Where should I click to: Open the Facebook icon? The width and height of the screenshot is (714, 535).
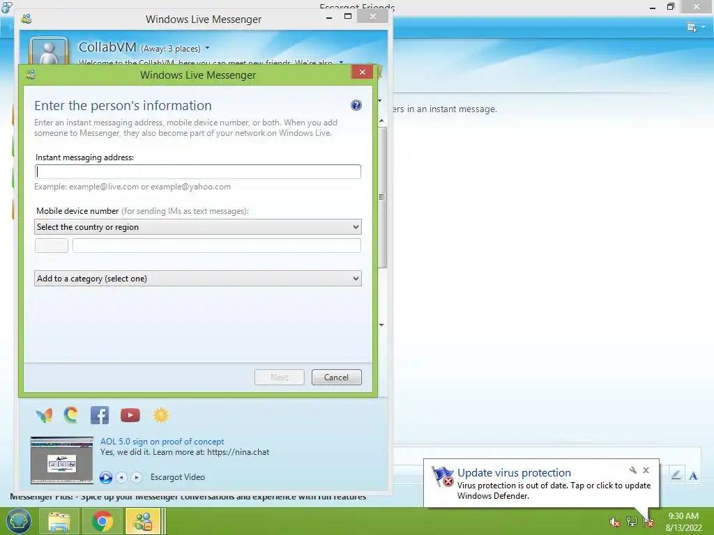[x=100, y=415]
